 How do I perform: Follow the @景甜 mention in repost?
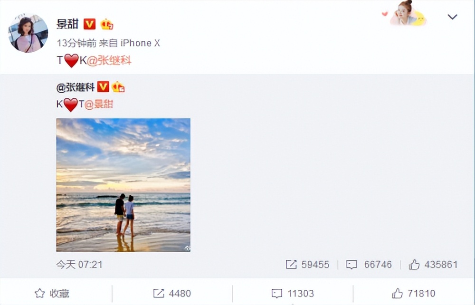[x=98, y=104]
